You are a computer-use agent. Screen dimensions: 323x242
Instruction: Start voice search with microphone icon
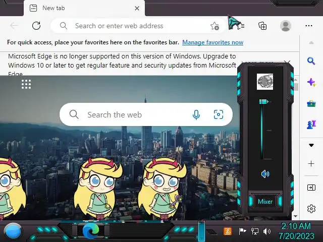pyautogui.click(x=196, y=114)
